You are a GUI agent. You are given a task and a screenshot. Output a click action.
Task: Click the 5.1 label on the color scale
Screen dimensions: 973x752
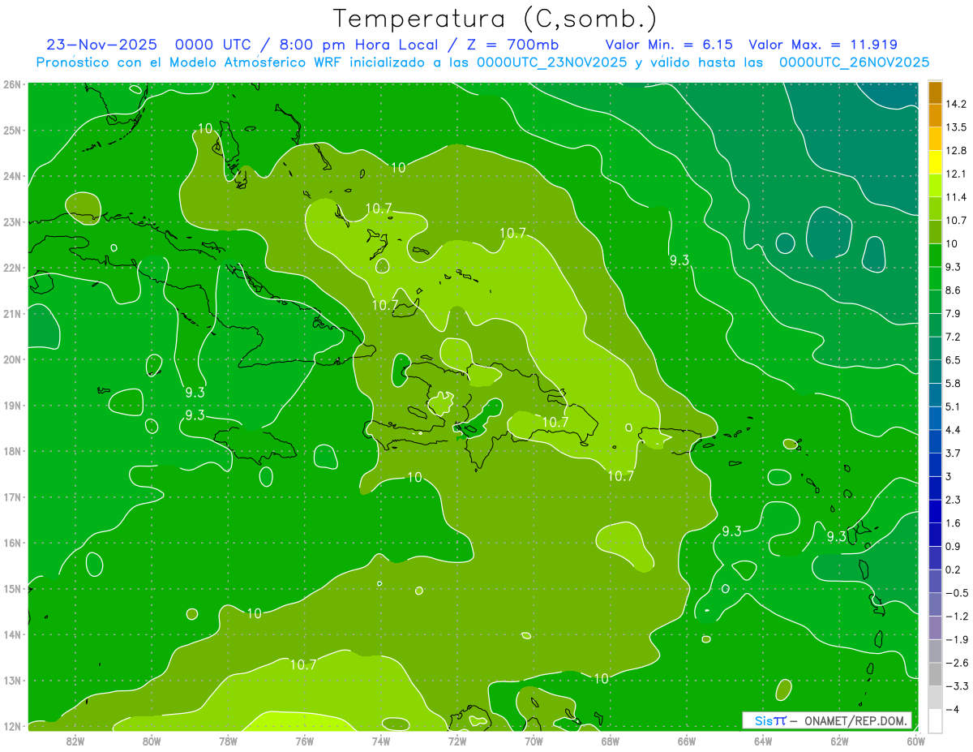point(953,406)
